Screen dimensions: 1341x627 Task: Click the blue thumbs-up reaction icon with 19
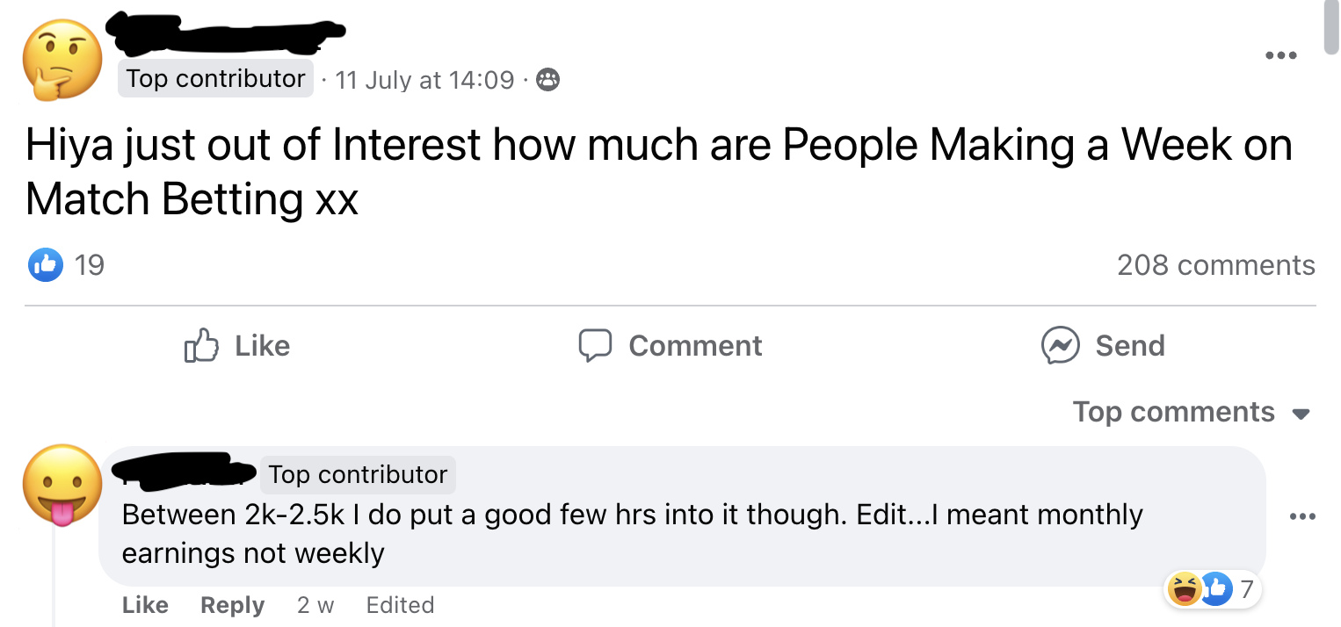[x=46, y=264]
